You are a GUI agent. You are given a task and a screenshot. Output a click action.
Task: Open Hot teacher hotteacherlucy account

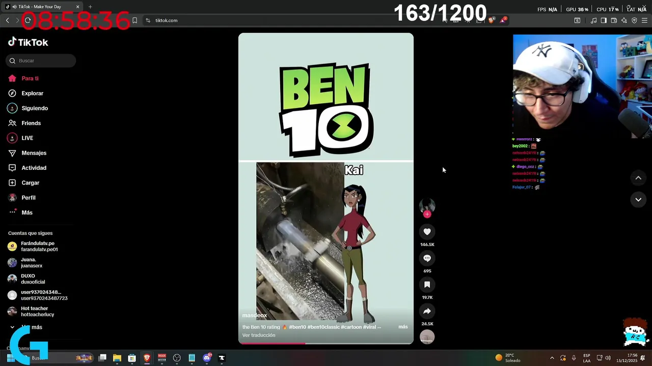31,312
